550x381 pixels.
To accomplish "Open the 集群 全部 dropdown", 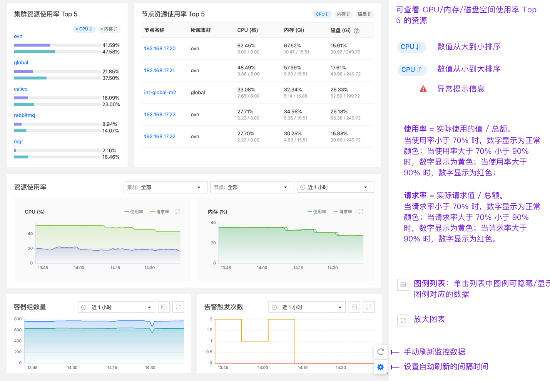I will click(x=165, y=187).
